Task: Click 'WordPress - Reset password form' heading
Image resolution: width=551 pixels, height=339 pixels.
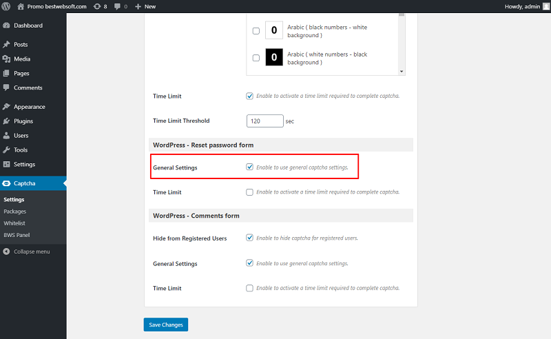Action: tap(203, 145)
